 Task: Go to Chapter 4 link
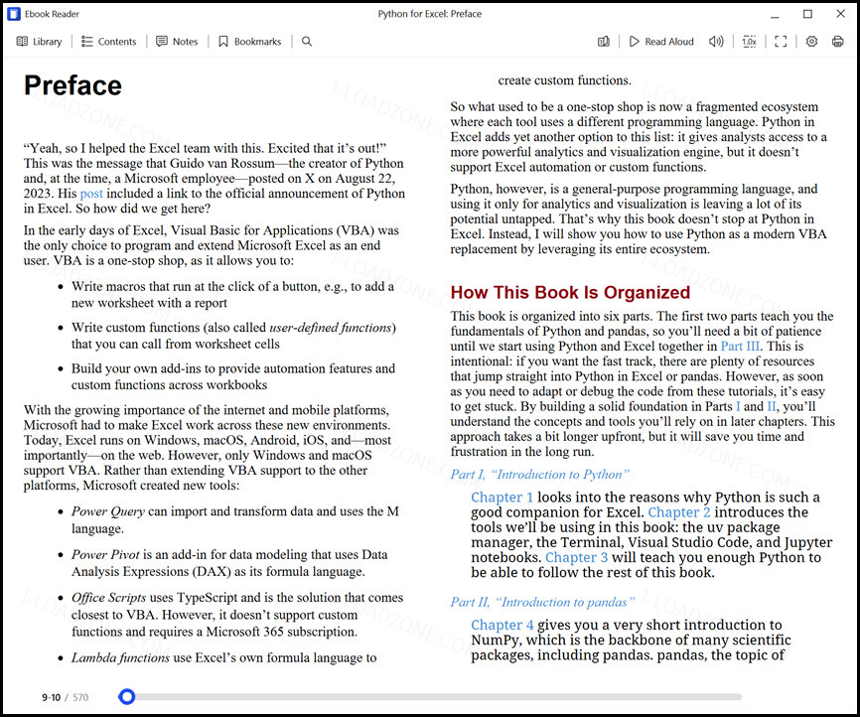[x=502, y=625]
